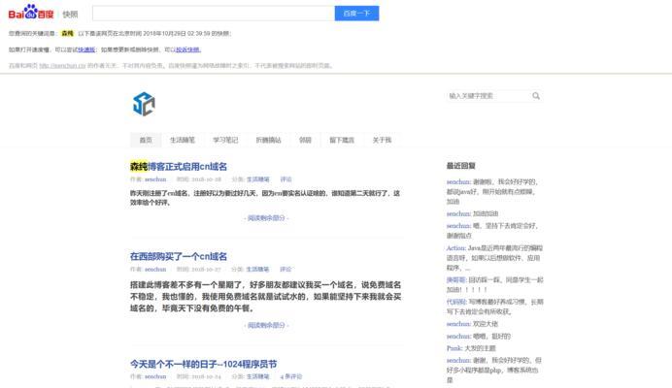This screenshot has width=672, height=388.
Task: Open Punk's 大发的主题 reply
Action: click(471, 348)
